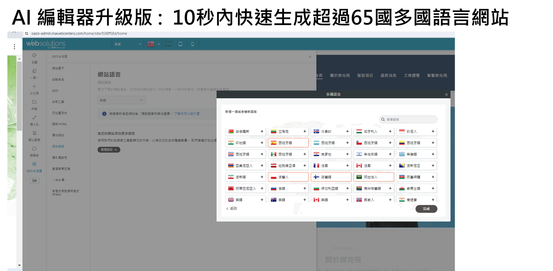Open 谷歌工具 in the settings menu
Screen dimensions: 553x271
(58, 102)
